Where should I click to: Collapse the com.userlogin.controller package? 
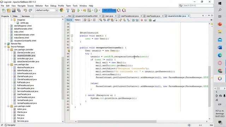point(8,50)
